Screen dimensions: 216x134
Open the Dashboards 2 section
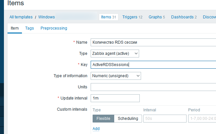184,17
